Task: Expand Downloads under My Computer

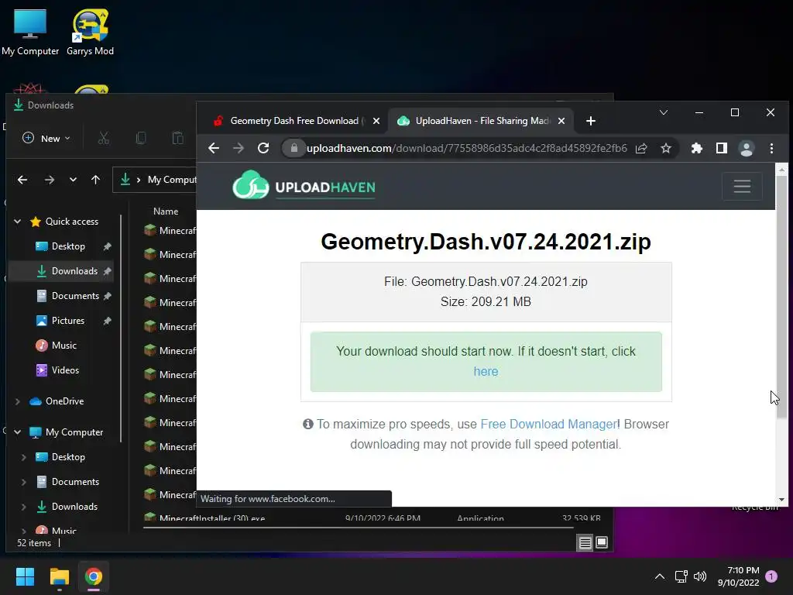Action: point(24,507)
